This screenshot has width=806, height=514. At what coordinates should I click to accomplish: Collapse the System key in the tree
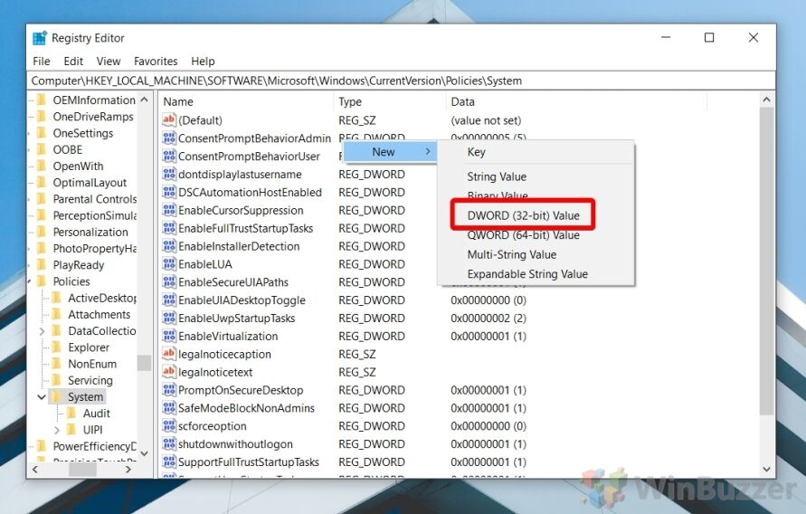(42, 396)
